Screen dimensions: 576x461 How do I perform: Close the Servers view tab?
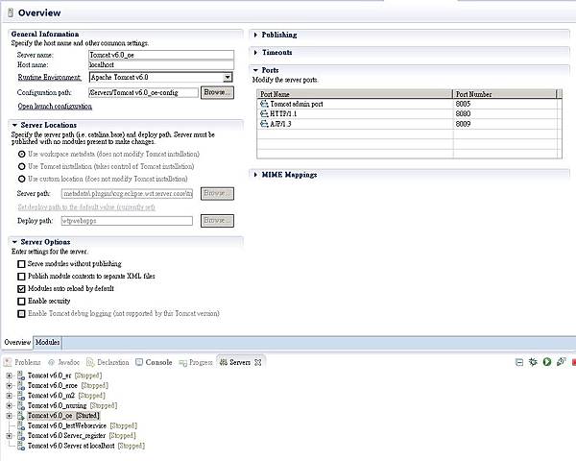click(258, 362)
